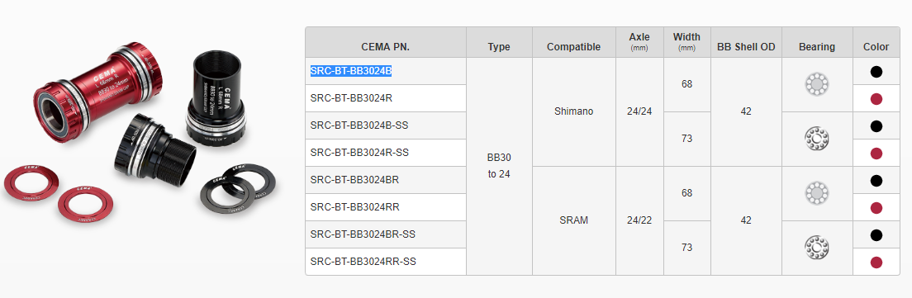912x298 pixels.
Task: Click the bearing icon for SRAM 68mm
Action: pyautogui.click(x=817, y=193)
